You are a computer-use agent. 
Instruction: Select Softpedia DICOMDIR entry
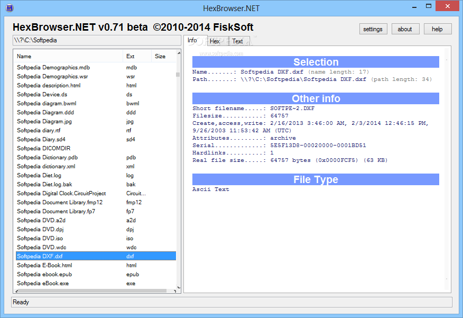(x=96, y=148)
